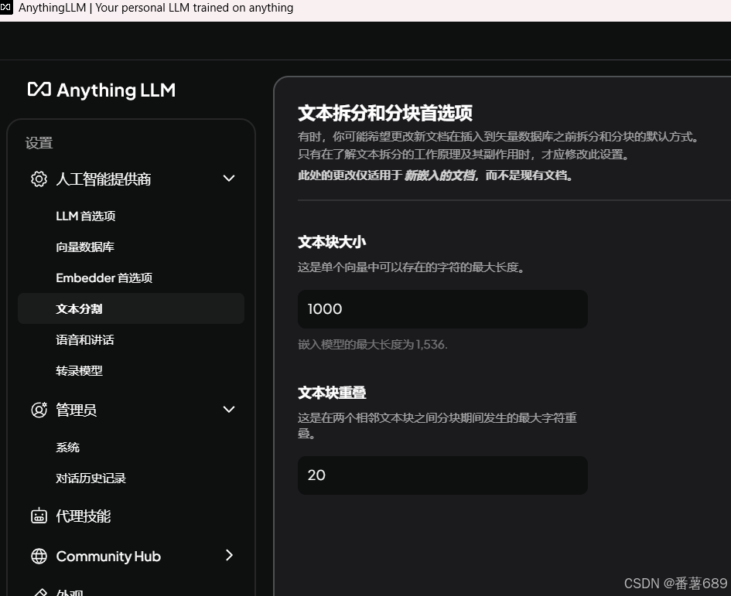Expand the Community Hub chevron
731x596 pixels.
229,555
